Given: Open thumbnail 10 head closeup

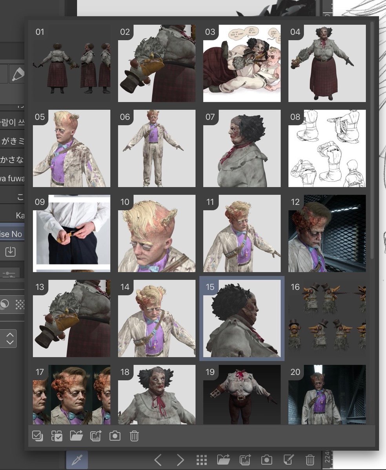Looking at the screenshot, I should tap(157, 233).
